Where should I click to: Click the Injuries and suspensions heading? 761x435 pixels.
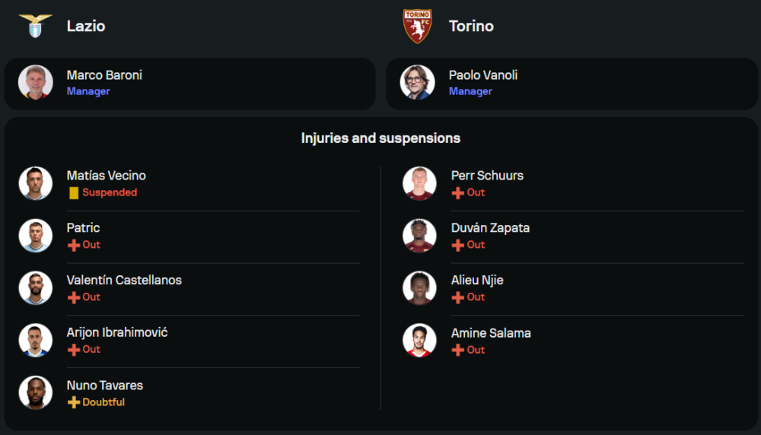click(380, 138)
